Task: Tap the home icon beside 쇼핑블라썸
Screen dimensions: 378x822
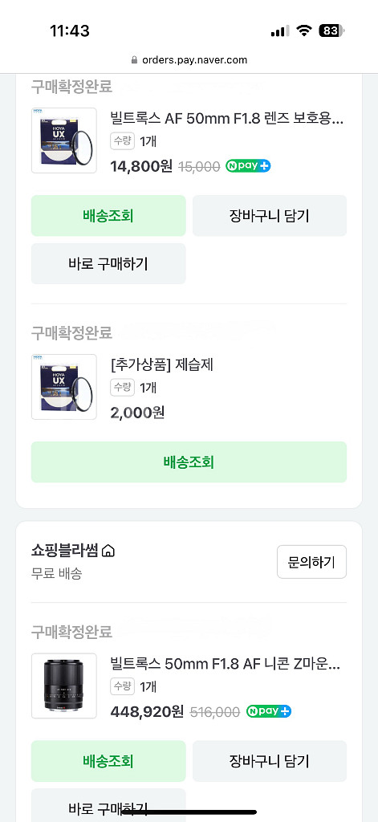Action: (x=108, y=551)
